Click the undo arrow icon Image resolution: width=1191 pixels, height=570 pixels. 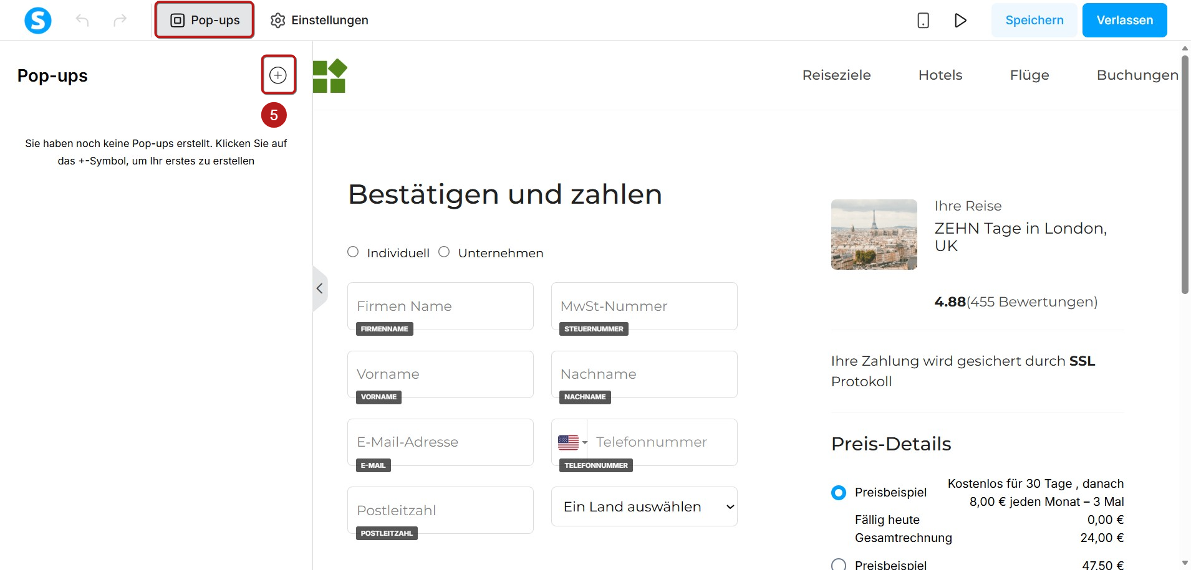point(82,21)
